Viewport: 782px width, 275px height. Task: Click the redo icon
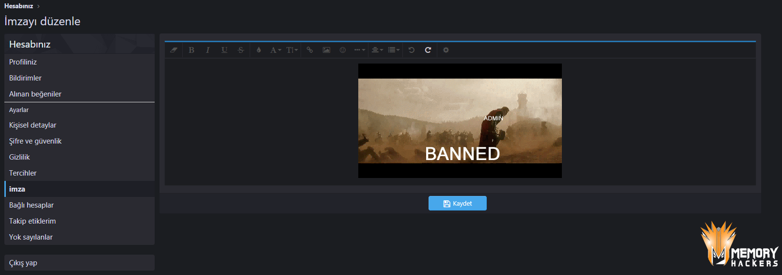coord(428,50)
